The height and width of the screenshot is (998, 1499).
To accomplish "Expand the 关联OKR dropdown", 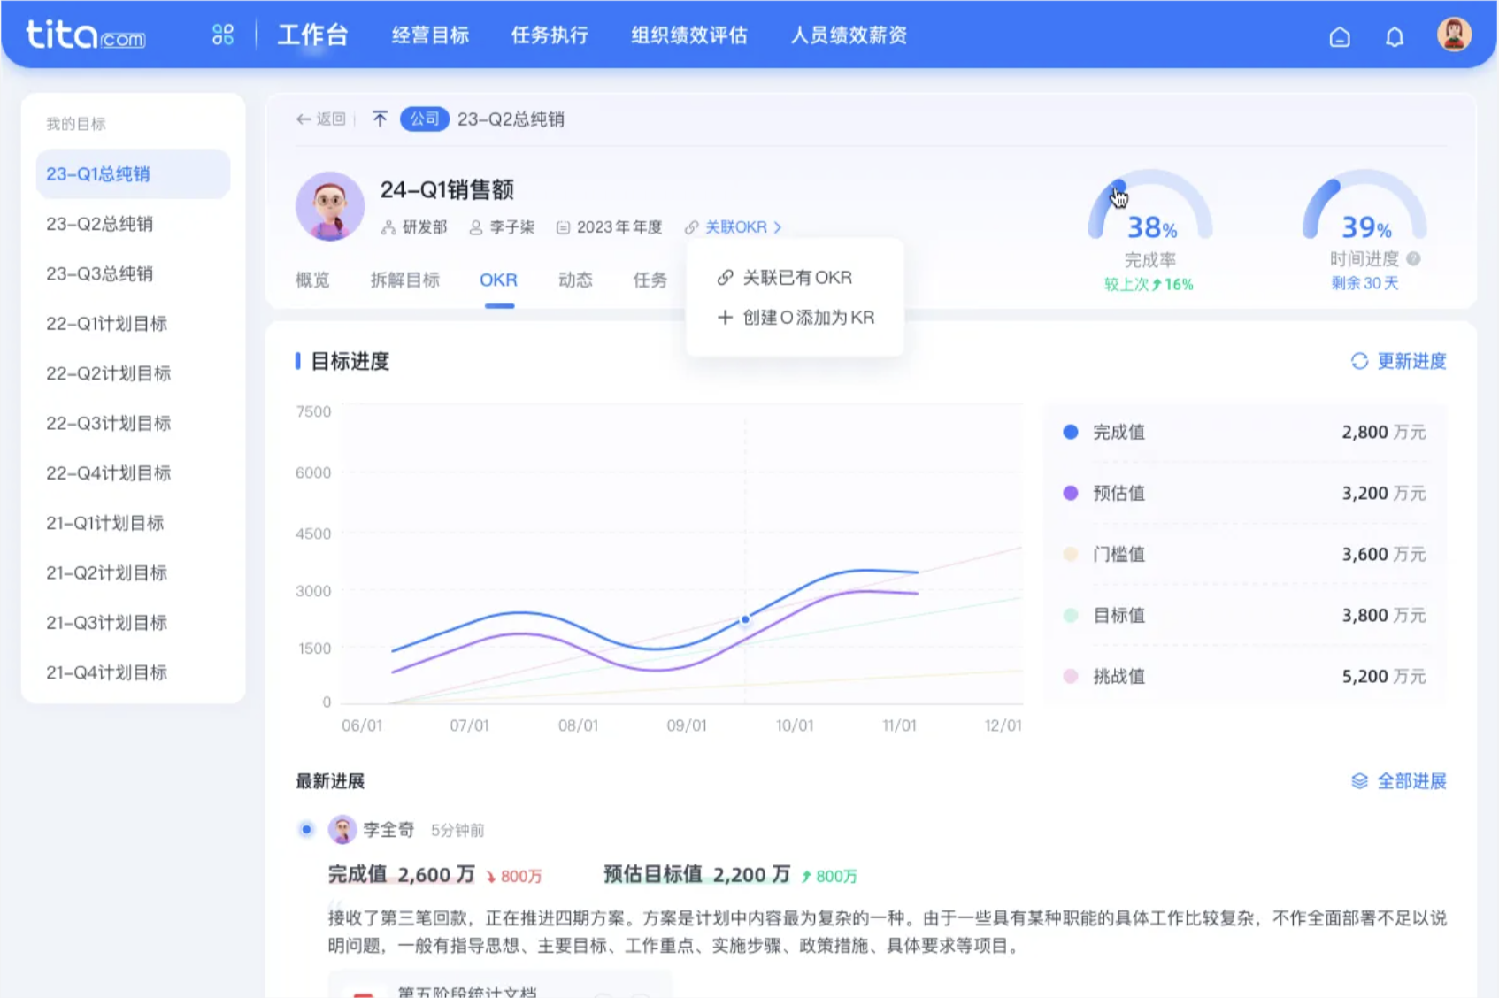I will tap(734, 227).
